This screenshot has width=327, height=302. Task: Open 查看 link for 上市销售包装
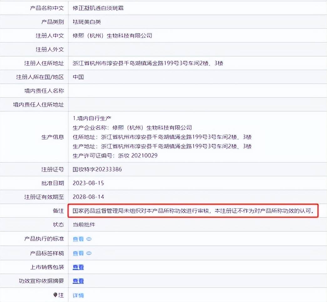coord(78,267)
